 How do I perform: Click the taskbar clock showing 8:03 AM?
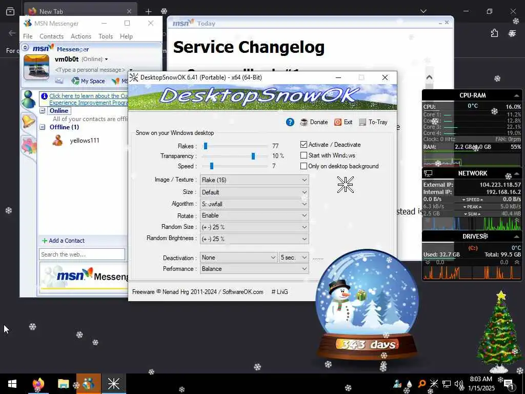pyautogui.click(x=481, y=384)
